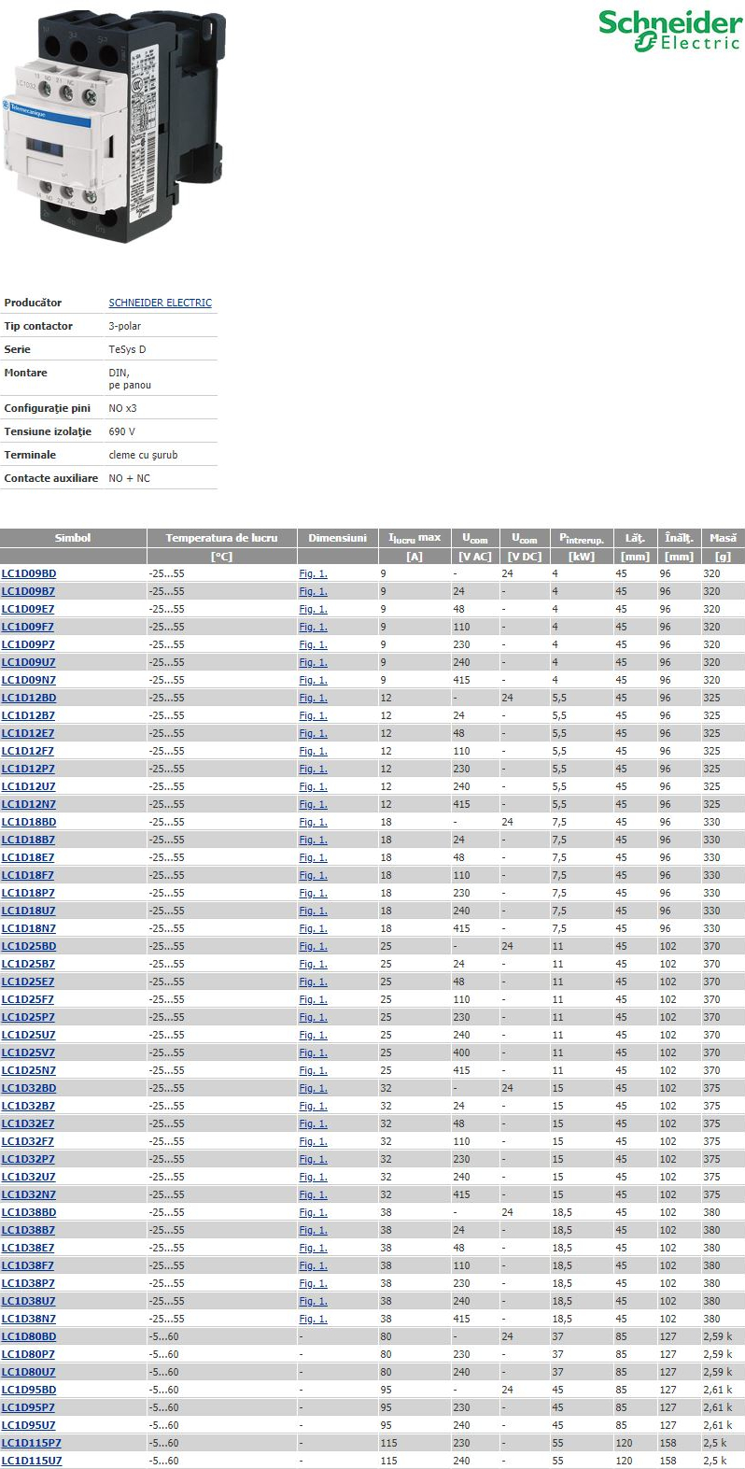The width and height of the screenshot is (745, 1469).
Task: Open product link LC1D115U7
Action: 32,1461
